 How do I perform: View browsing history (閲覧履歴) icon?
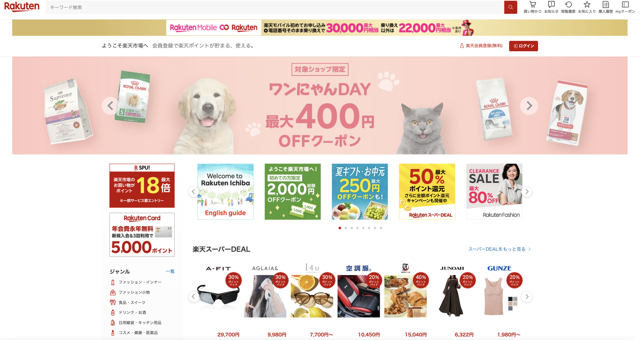click(568, 7)
